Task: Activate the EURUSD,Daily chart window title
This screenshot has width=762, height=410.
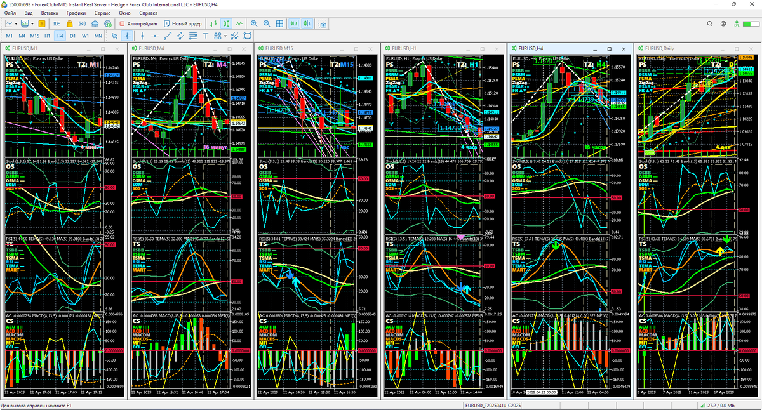Action: coord(660,48)
